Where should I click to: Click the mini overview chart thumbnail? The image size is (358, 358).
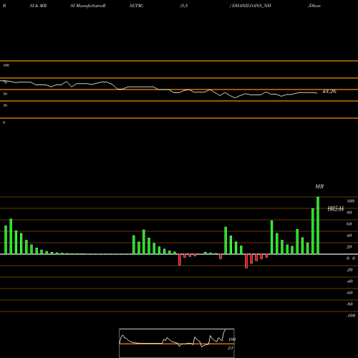click(177, 343)
